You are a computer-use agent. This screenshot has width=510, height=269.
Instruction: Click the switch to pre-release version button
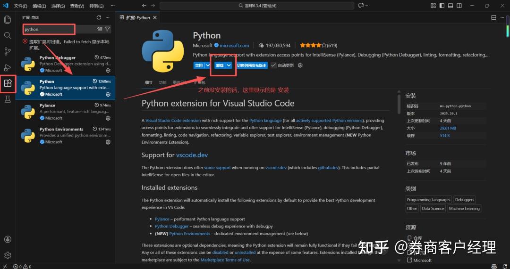coord(252,65)
